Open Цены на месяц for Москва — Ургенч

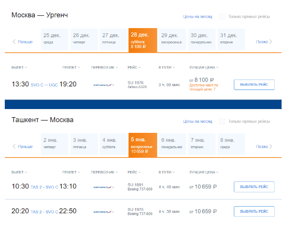(x=198, y=17)
